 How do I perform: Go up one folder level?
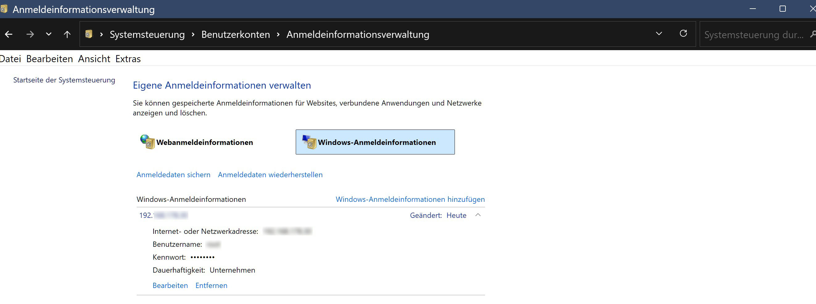[x=67, y=34]
